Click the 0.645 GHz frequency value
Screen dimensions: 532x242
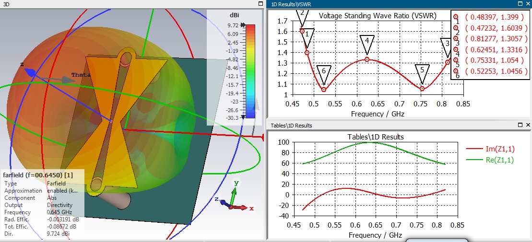coord(59,212)
